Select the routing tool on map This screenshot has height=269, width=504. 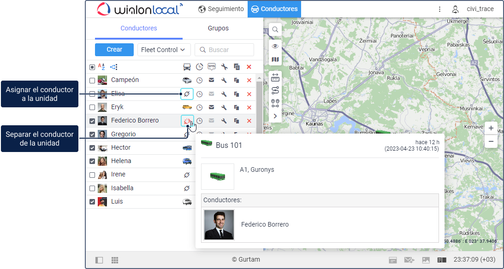[x=275, y=91]
